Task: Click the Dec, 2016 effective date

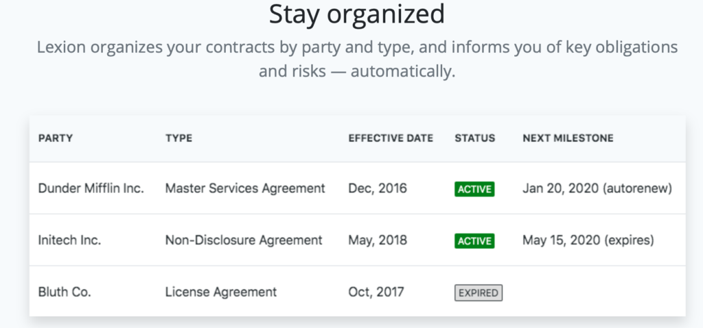Action: coord(378,188)
